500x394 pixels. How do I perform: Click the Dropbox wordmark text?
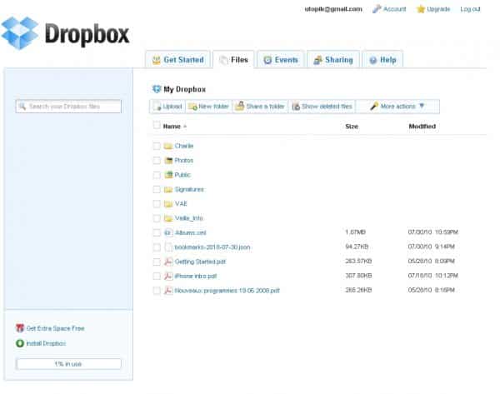coord(87,34)
